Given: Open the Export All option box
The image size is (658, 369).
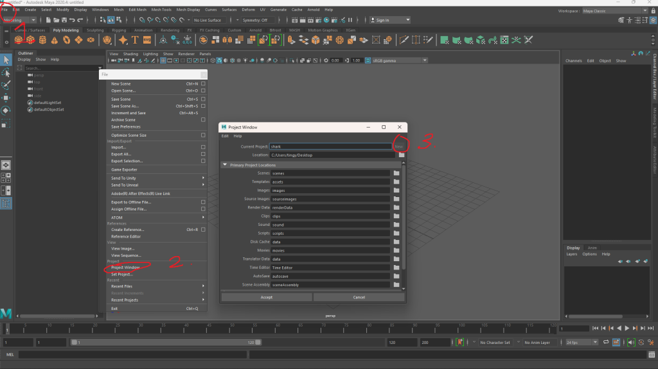Looking at the screenshot, I should coord(203,154).
